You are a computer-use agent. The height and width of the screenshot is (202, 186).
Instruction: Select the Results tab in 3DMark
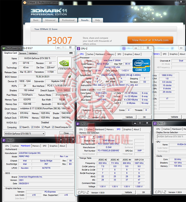85,20
